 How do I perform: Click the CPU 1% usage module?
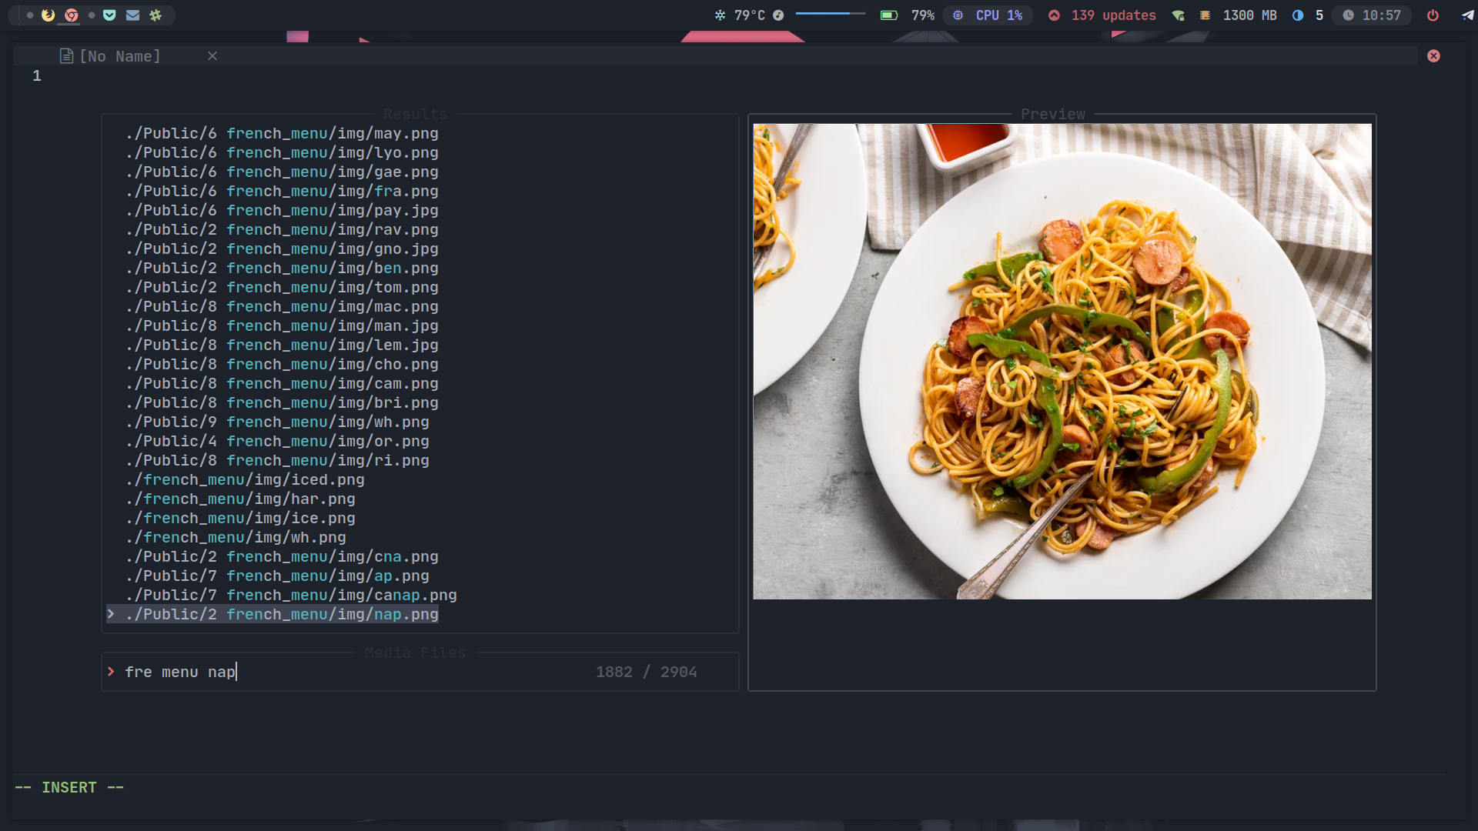coord(988,15)
